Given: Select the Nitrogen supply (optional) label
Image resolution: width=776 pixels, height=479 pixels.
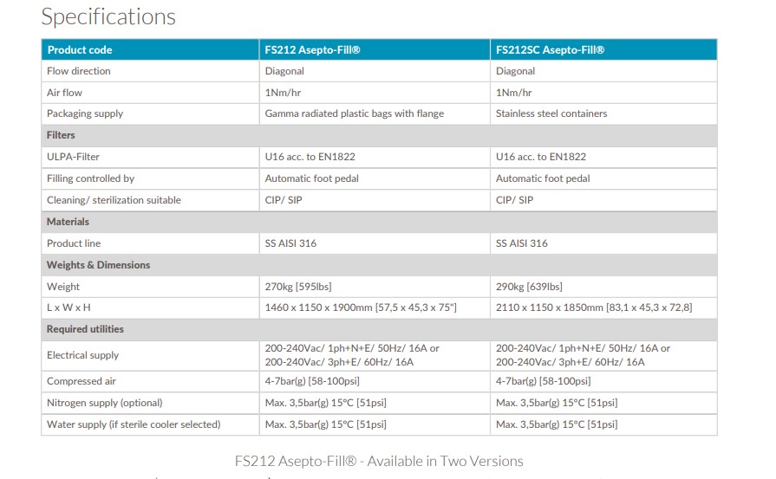Looking at the screenshot, I should (105, 403).
